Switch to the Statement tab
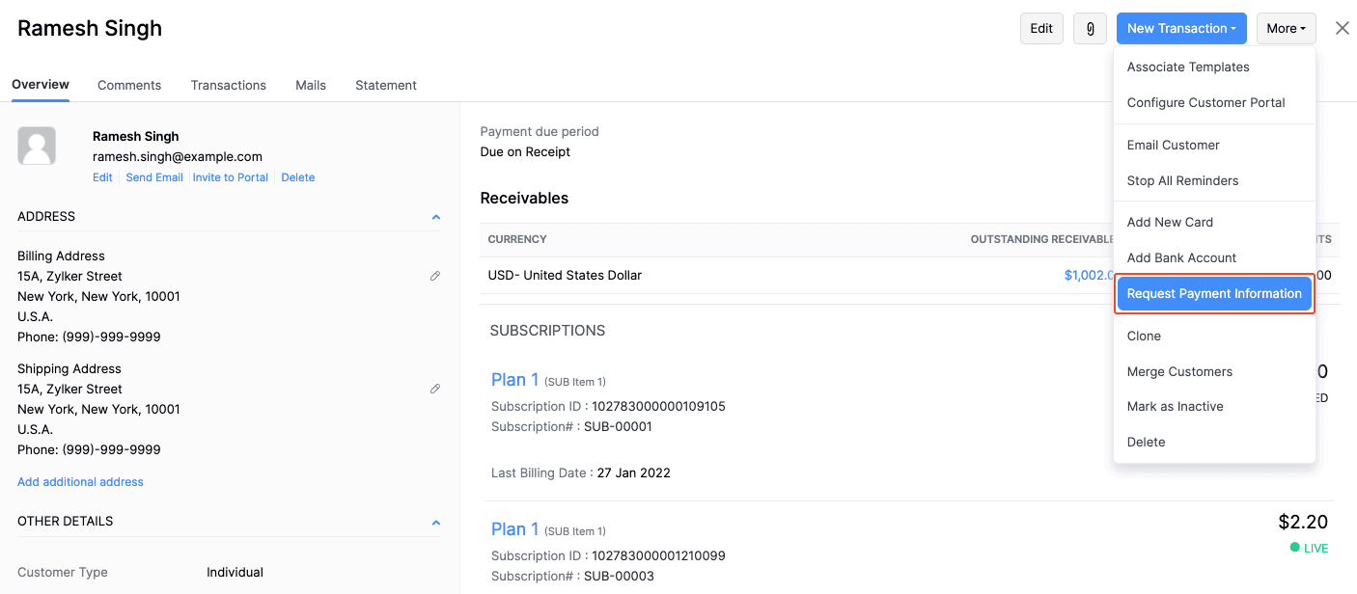The width and height of the screenshot is (1357, 594). point(385,85)
